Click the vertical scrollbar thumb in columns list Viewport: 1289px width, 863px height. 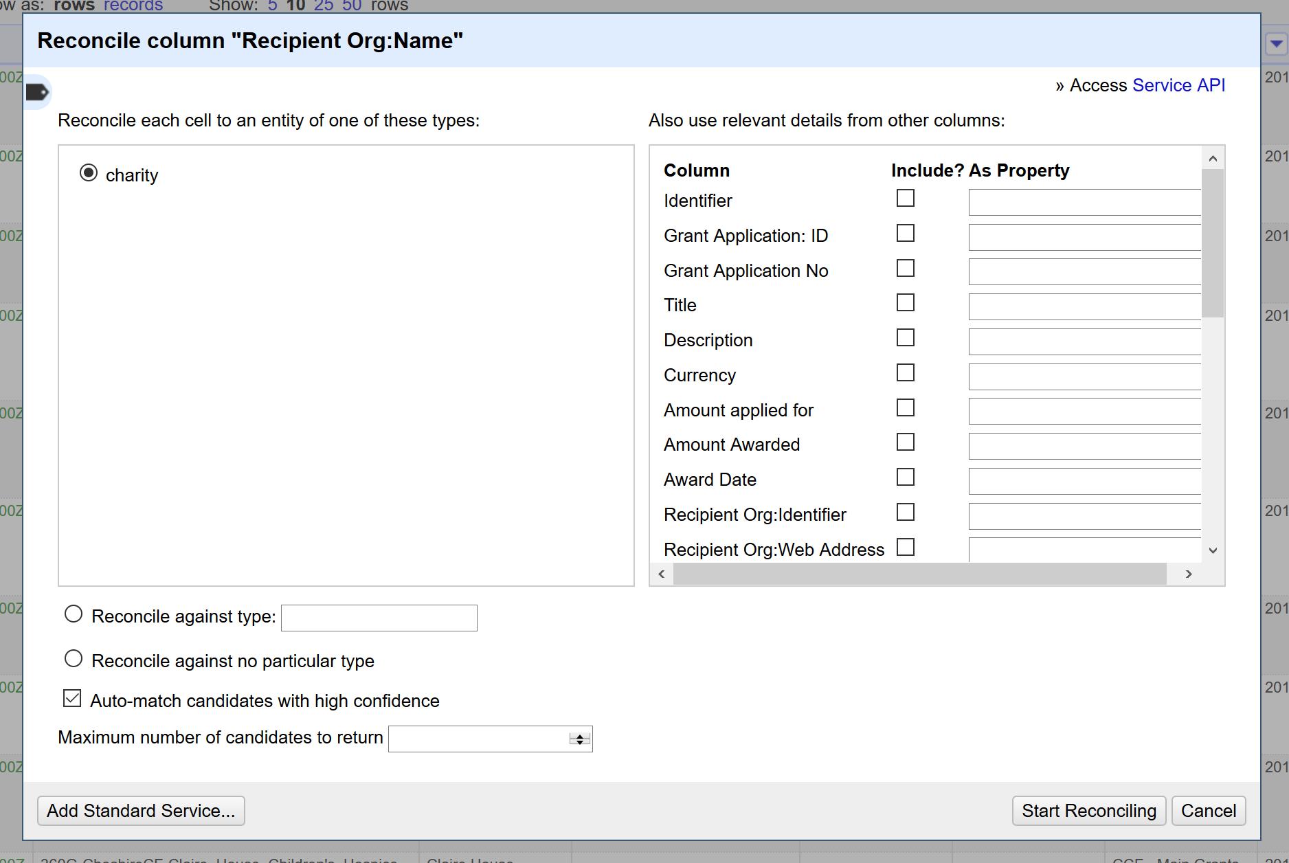(x=1213, y=243)
